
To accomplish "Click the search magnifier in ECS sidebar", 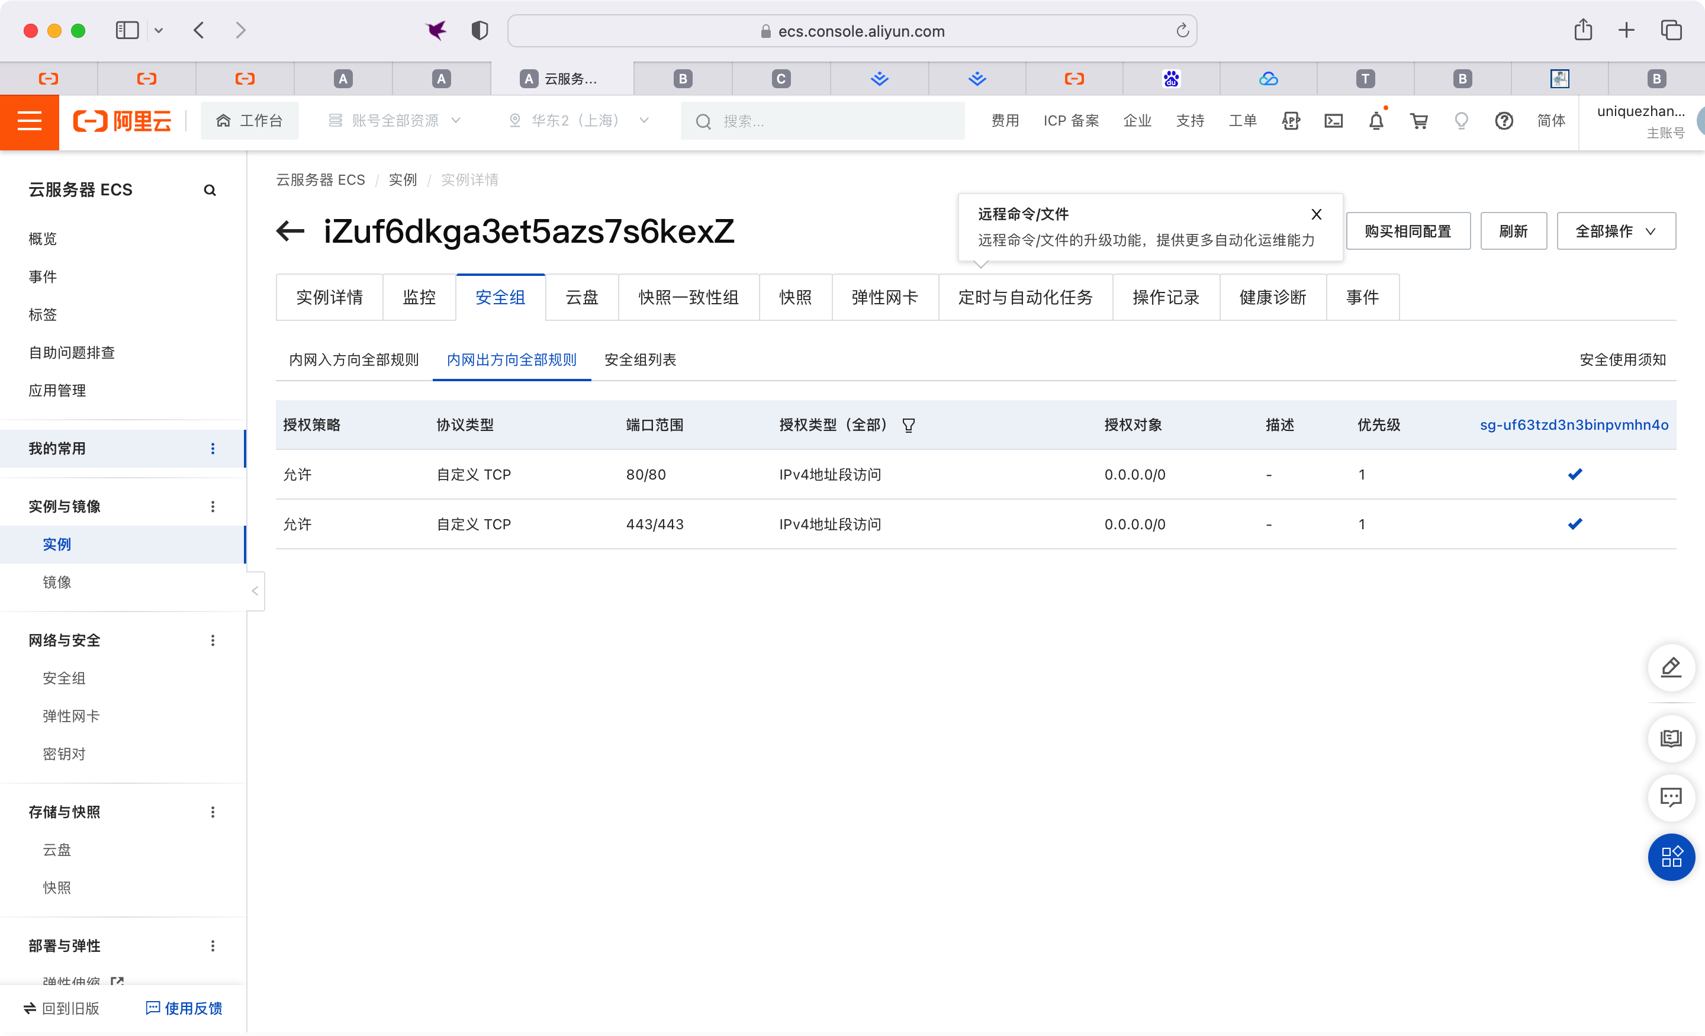I will [210, 189].
